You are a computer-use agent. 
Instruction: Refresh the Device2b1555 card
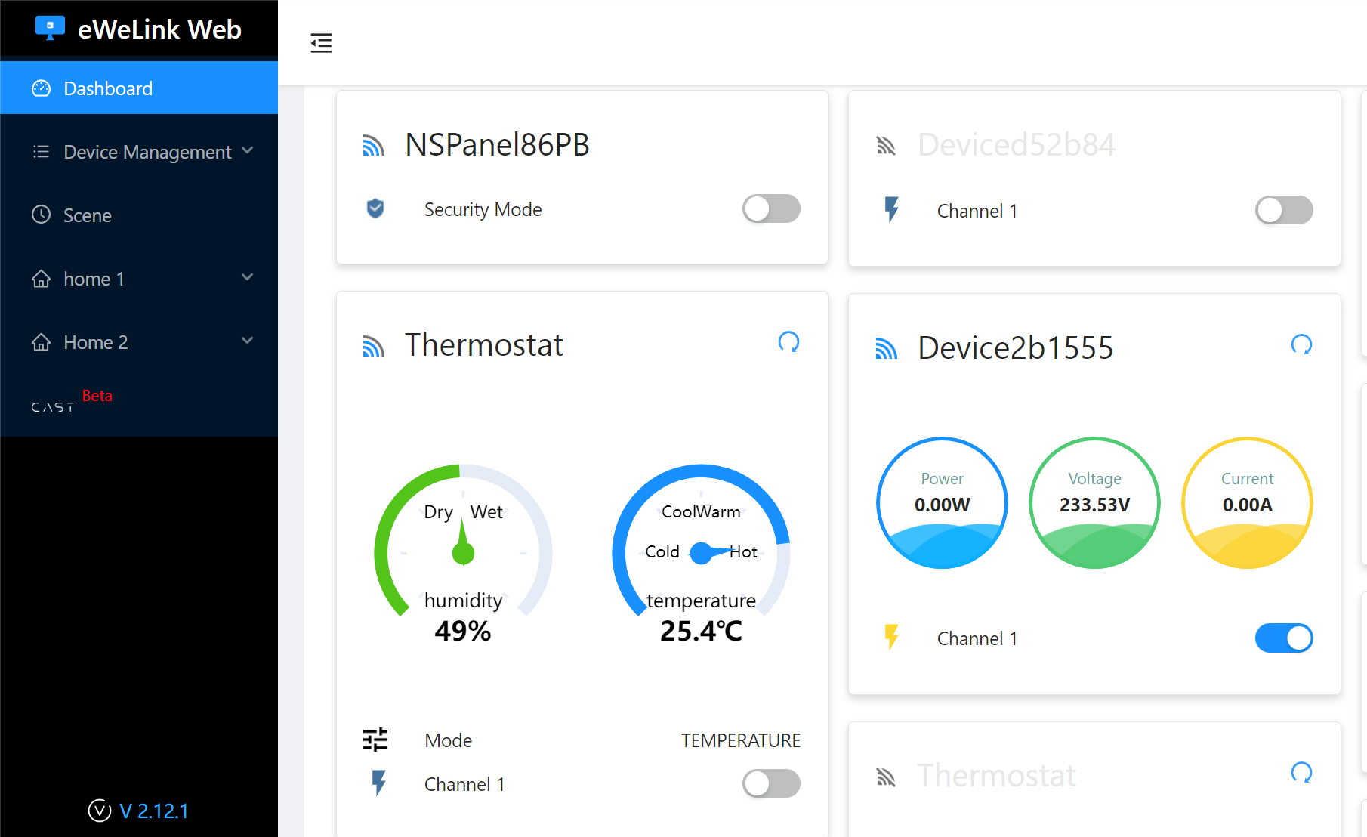pyautogui.click(x=1301, y=345)
